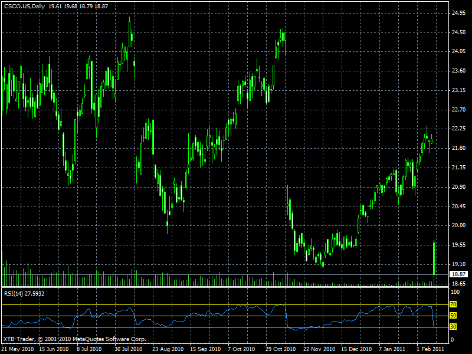Click the XTB-Trader MetaQuotes copyright text
Image resolution: width=472 pixels, height=354 pixels.
point(75,339)
